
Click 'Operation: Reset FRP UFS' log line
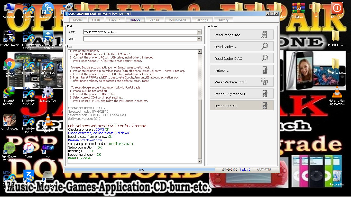click(86, 108)
